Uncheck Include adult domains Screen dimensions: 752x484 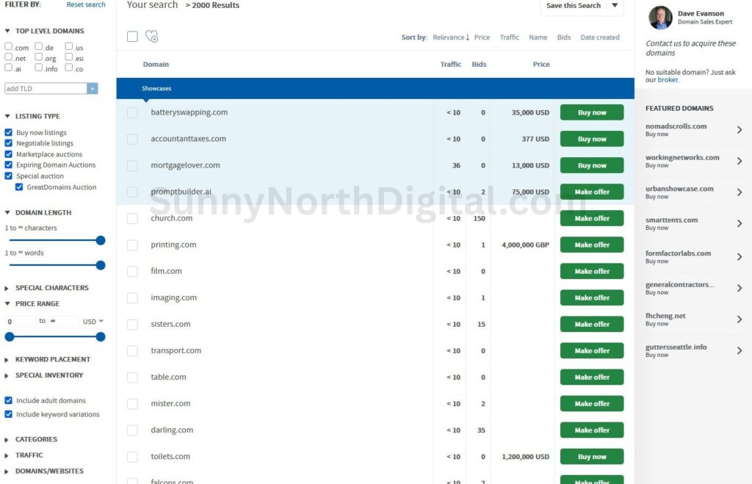pos(9,400)
